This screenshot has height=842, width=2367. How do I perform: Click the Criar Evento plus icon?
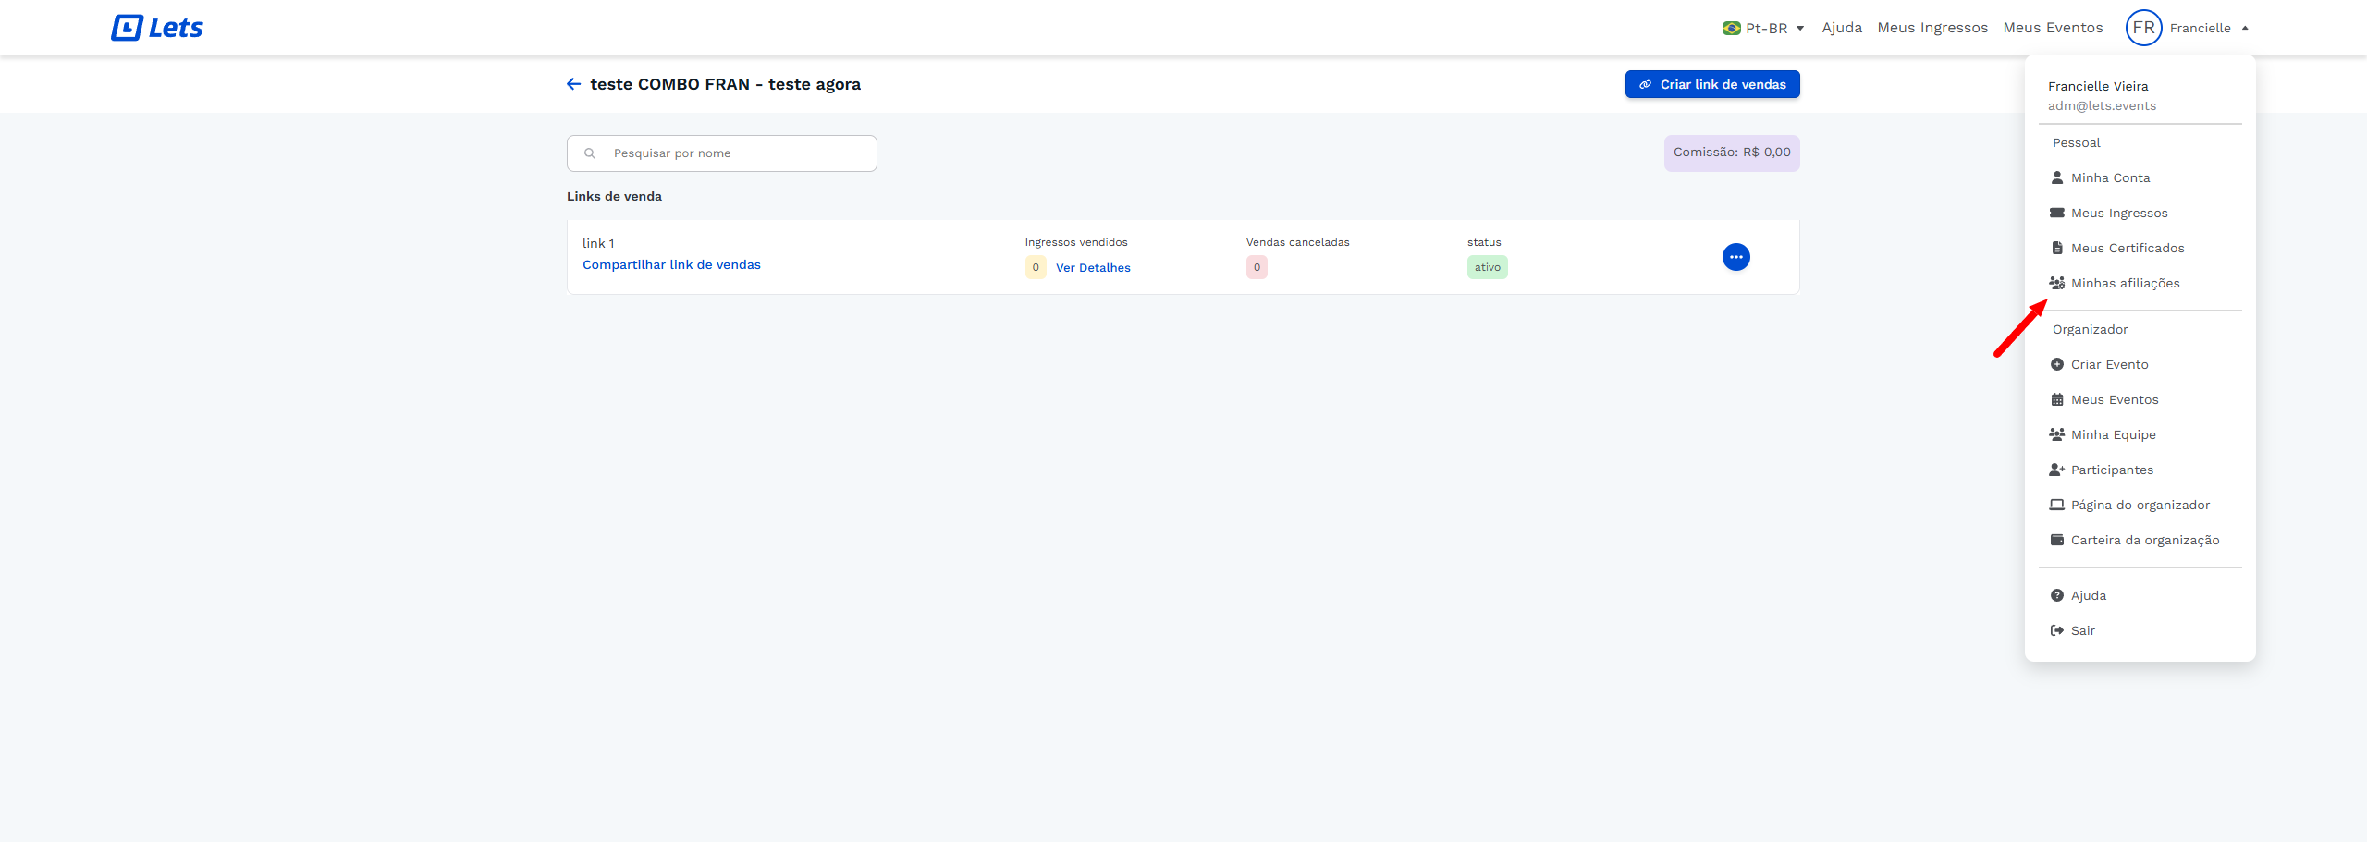click(x=2056, y=364)
